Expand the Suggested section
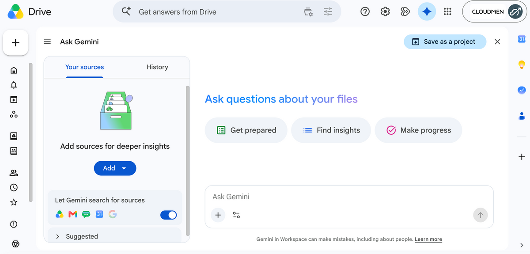The height and width of the screenshot is (254, 530). (114, 236)
